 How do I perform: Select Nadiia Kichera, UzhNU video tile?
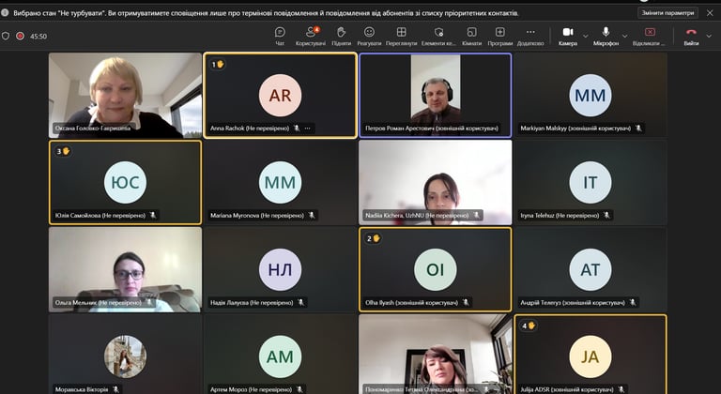pos(435,183)
